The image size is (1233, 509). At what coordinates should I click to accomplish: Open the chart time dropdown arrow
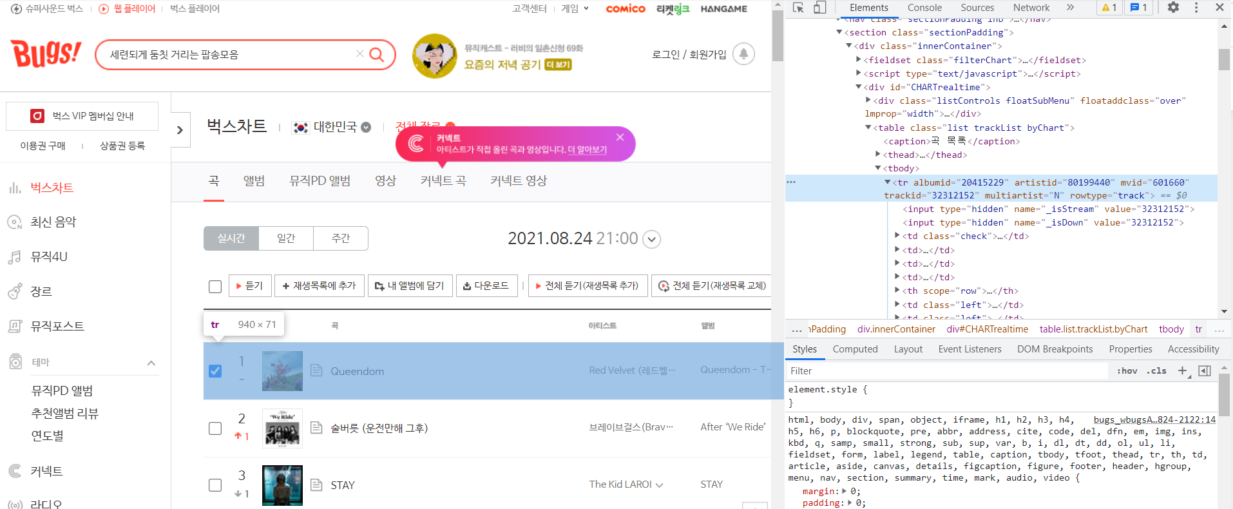pyautogui.click(x=652, y=239)
